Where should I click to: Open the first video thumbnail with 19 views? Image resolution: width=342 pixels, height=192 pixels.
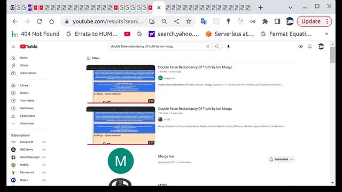pyautogui.click(x=121, y=84)
